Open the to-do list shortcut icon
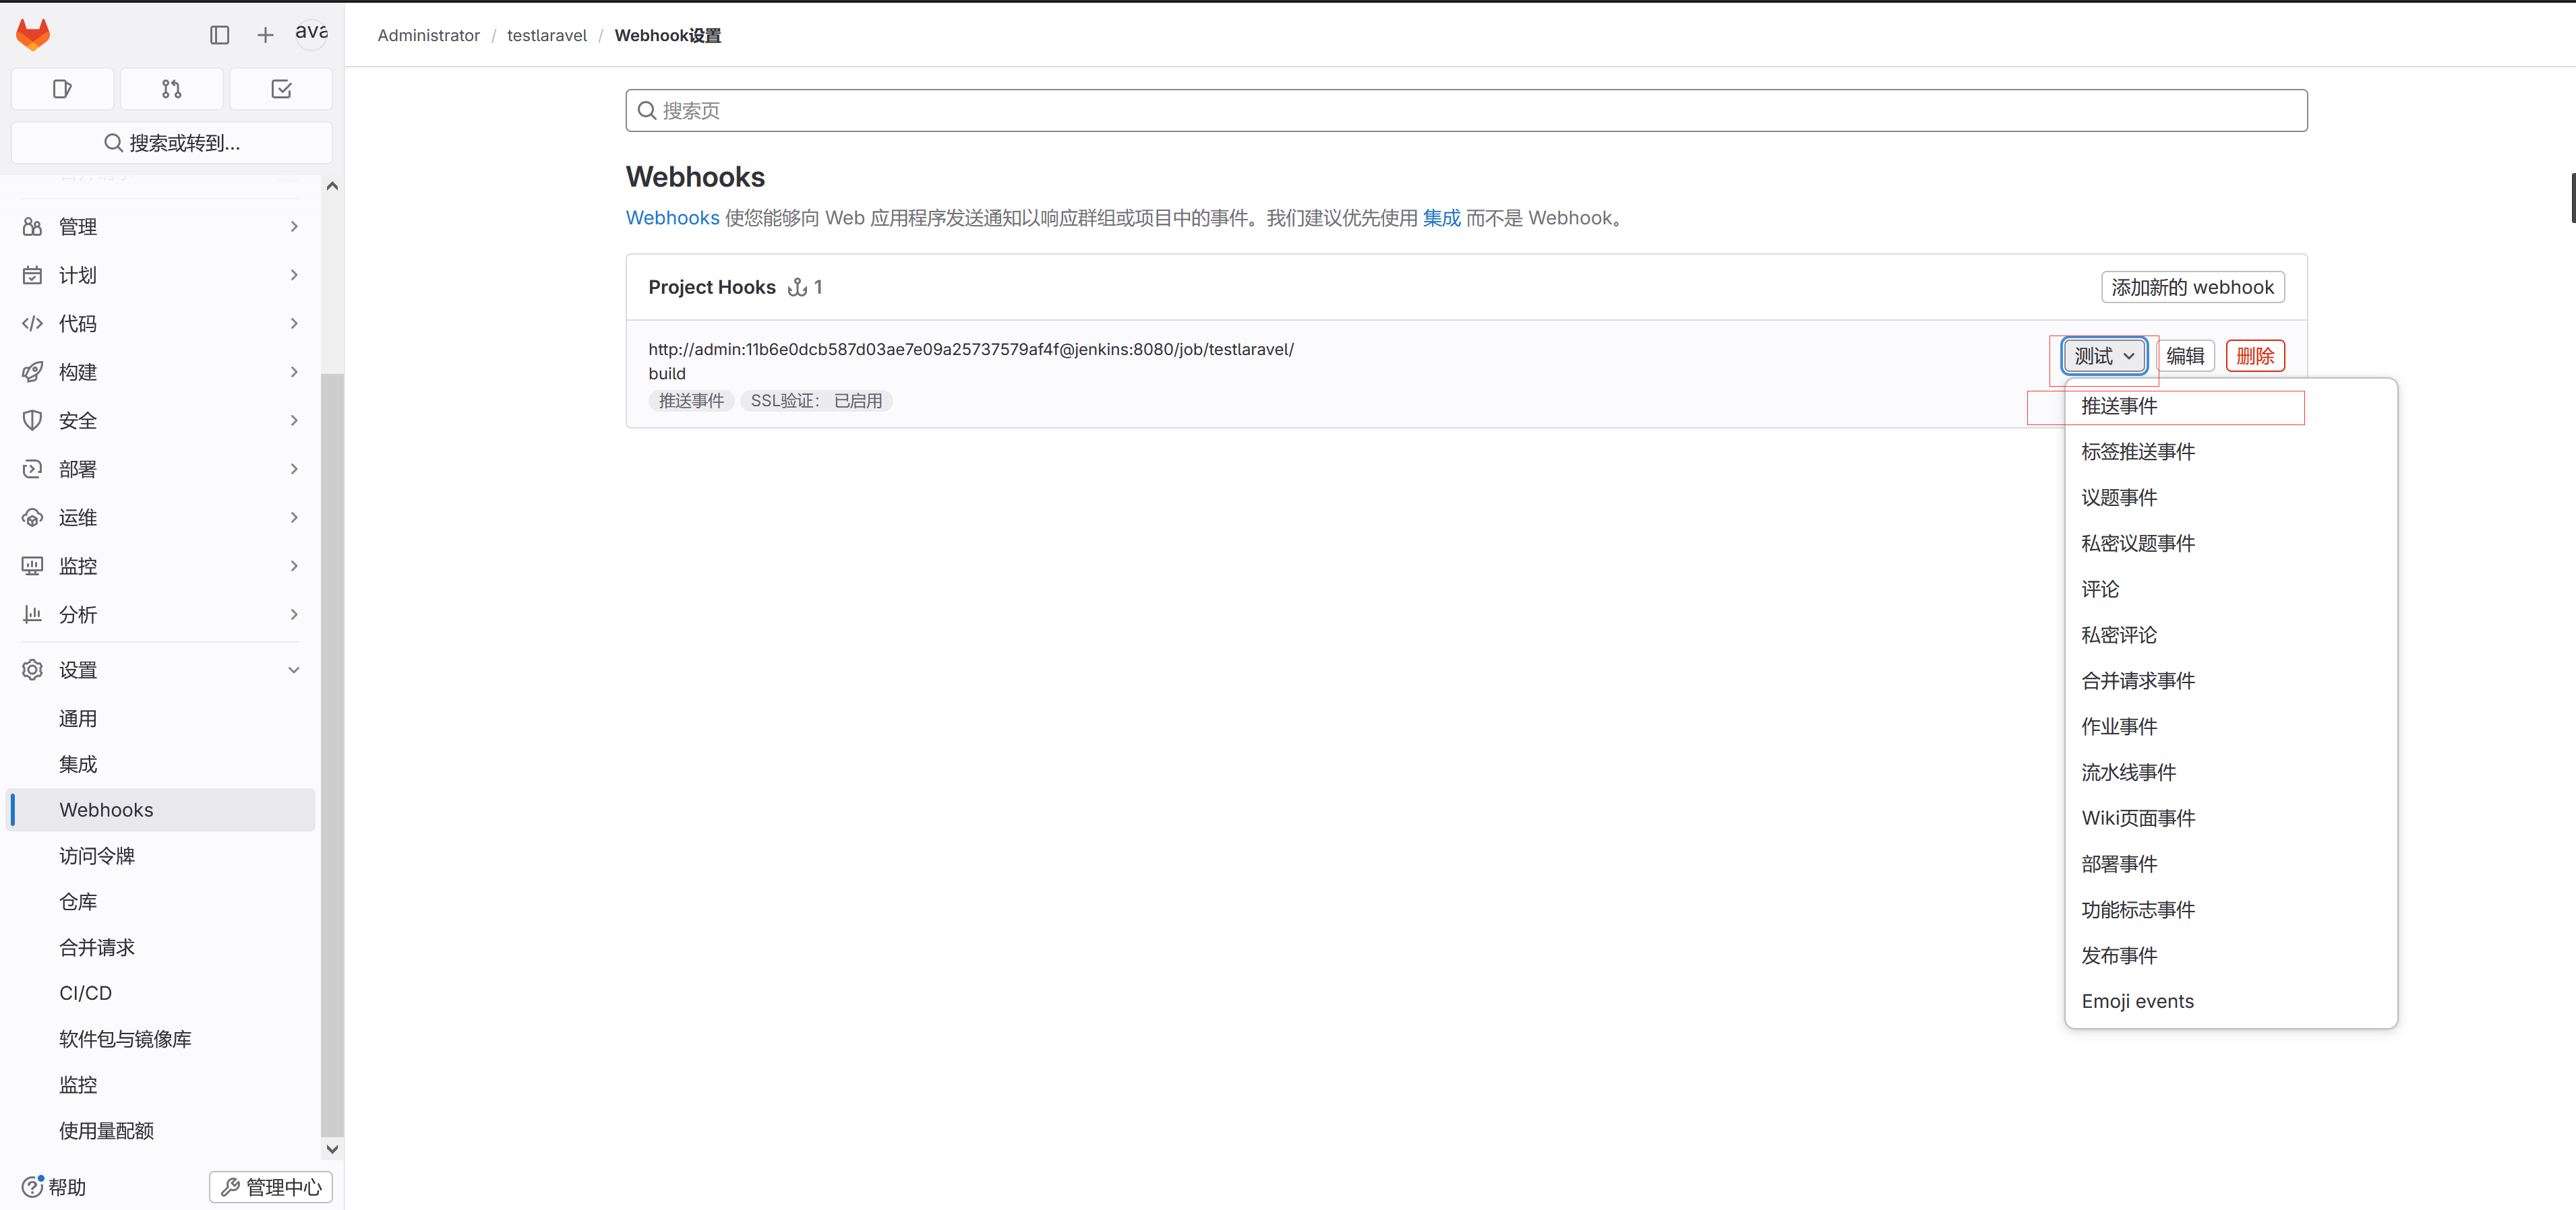Screen dimensions: 2576x1210 pyautogui.click(x=281, y=89)
